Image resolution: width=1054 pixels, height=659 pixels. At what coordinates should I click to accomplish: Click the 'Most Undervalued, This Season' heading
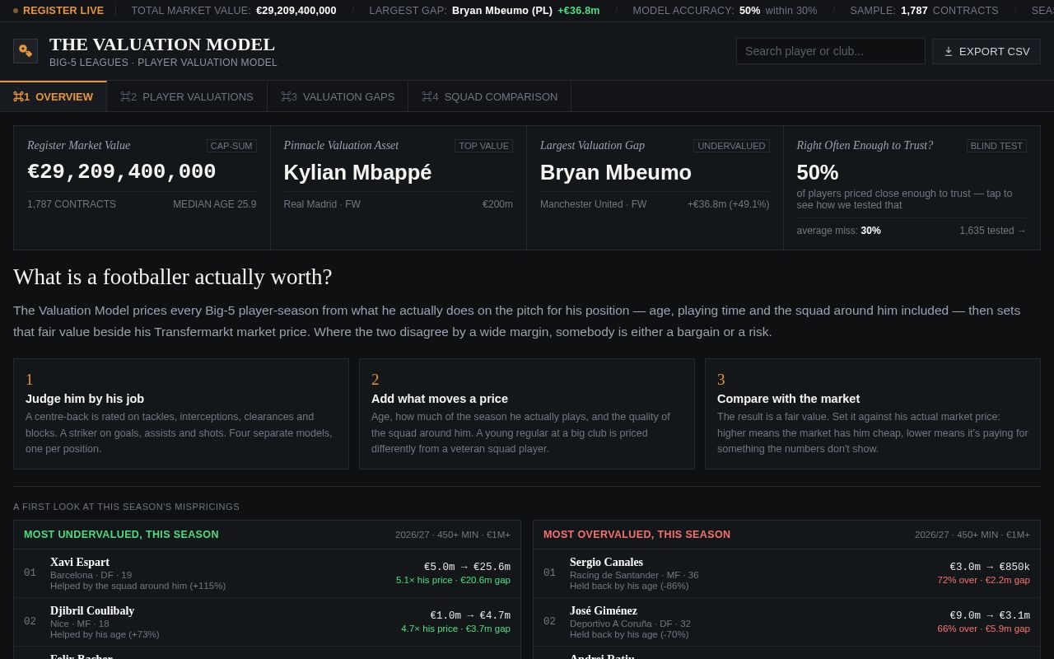(121, 535)
